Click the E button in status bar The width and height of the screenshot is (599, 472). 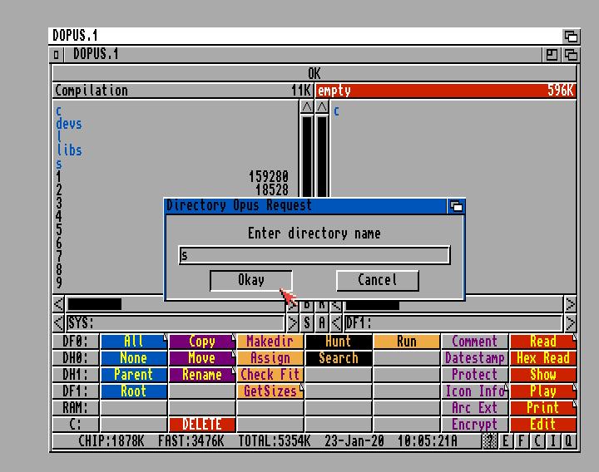point(507,441)
